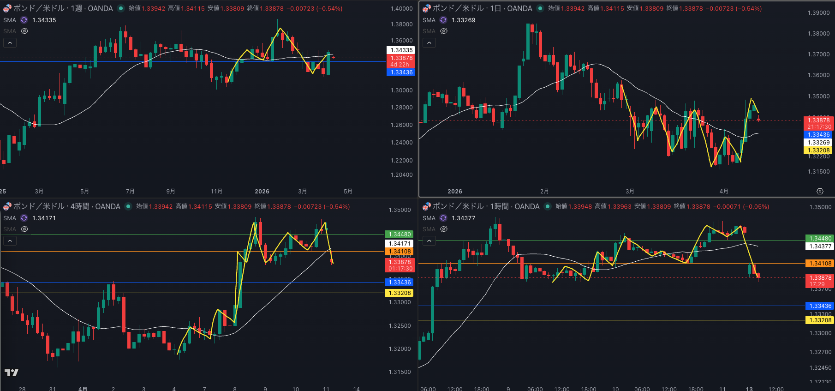Click the 終値1.33878 value on the 4時間 chart header
835x391 pixels.
[273, 206]
